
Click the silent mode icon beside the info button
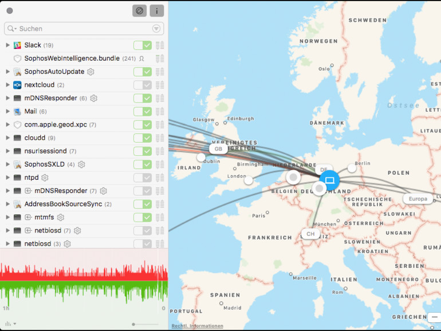click(x=140, y=11)
